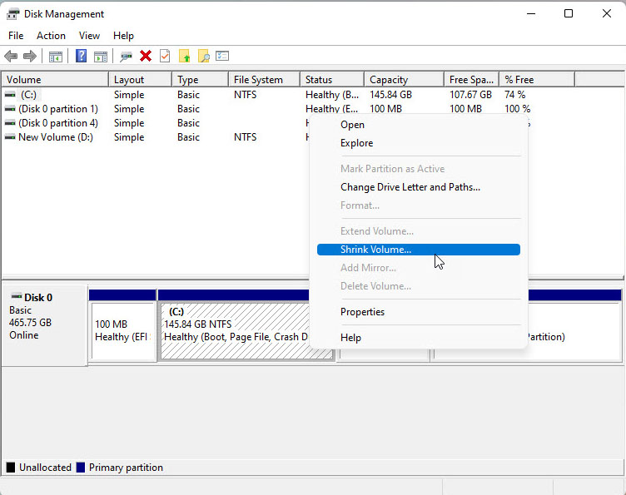This screenshot has height=495, width=626.
Task: Sort by the Type column header
Action: point(201,80)
